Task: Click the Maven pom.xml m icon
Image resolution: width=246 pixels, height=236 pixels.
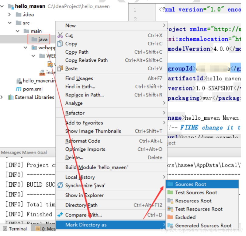Action: coord(19,89)
